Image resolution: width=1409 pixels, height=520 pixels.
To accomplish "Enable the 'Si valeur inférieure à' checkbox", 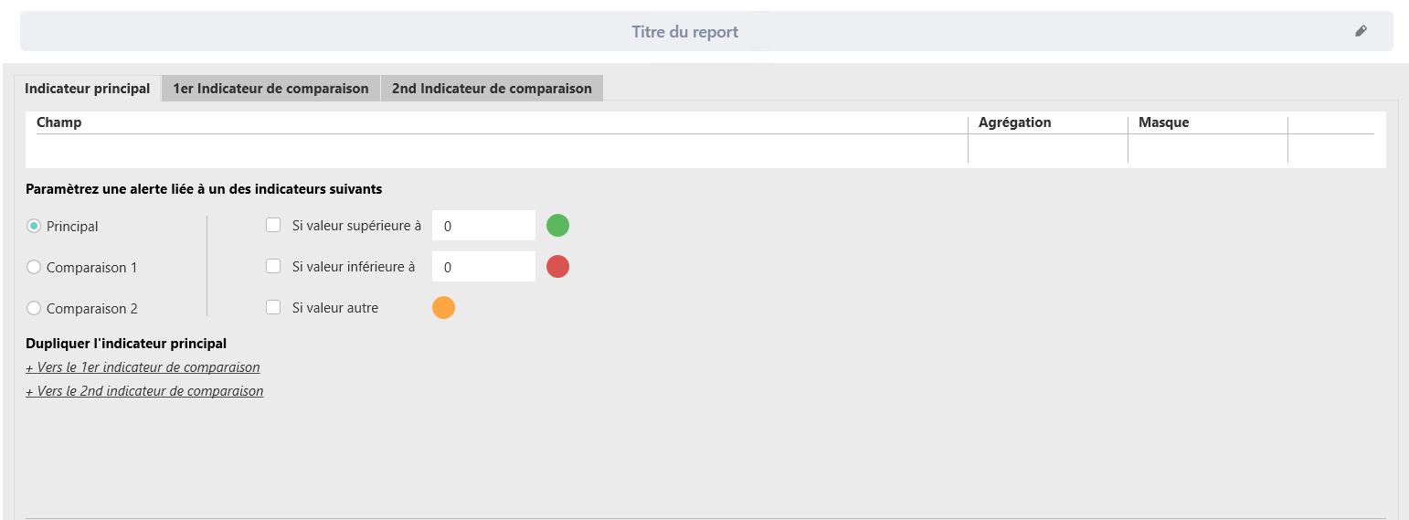I will 273,266.
